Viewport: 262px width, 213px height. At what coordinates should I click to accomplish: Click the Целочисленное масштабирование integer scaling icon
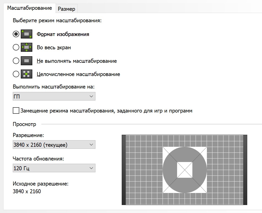pos(27,74)
